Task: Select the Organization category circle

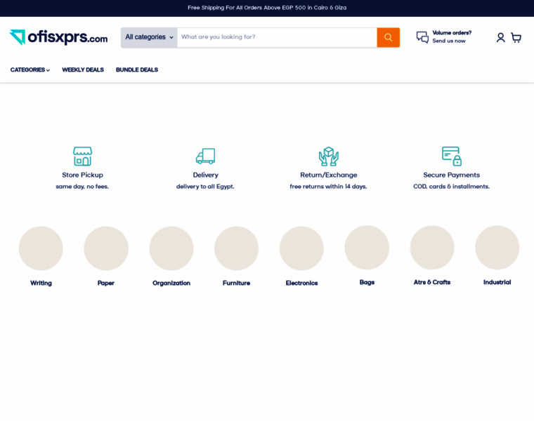Action: click(x=171, y=248)
